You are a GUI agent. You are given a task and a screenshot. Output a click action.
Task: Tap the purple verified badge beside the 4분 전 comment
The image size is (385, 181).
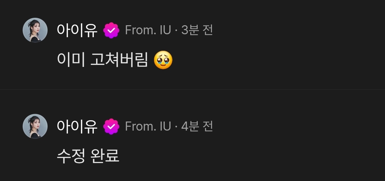pyautogui.click(x=111, y=126)
